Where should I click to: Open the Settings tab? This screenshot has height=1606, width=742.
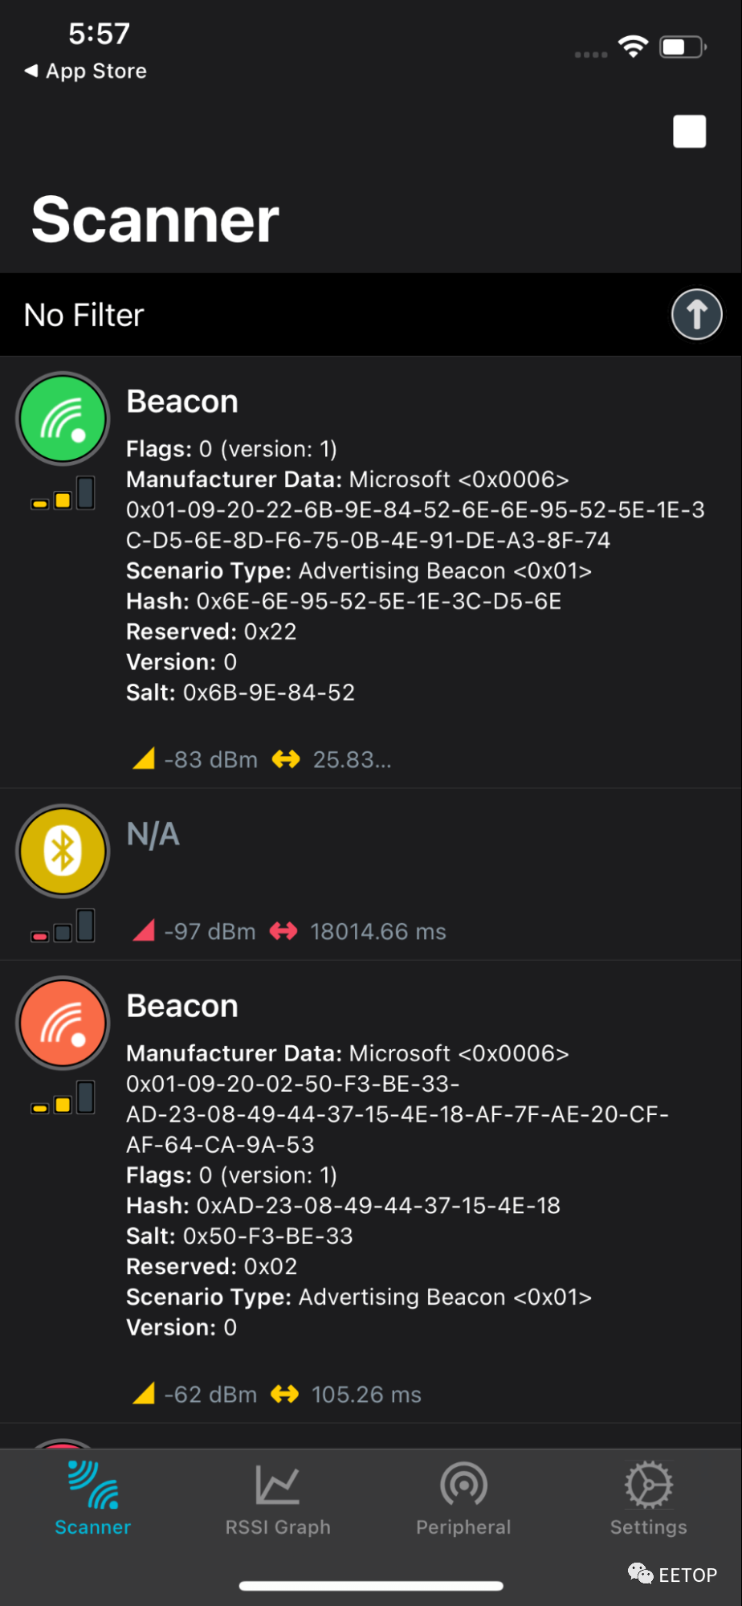pos(649,1498)
